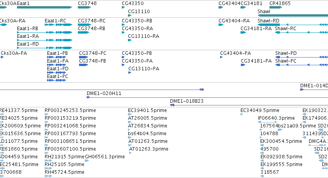Select the DME1-018B23 clone start arrow
This screenshot has height=178, width=328.
tap(172, 105)
